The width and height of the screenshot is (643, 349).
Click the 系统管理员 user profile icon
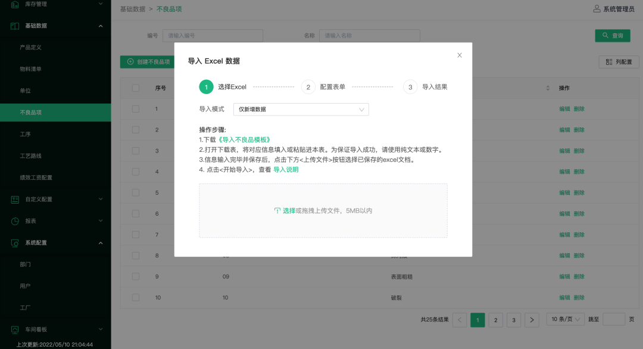point(597,9)
